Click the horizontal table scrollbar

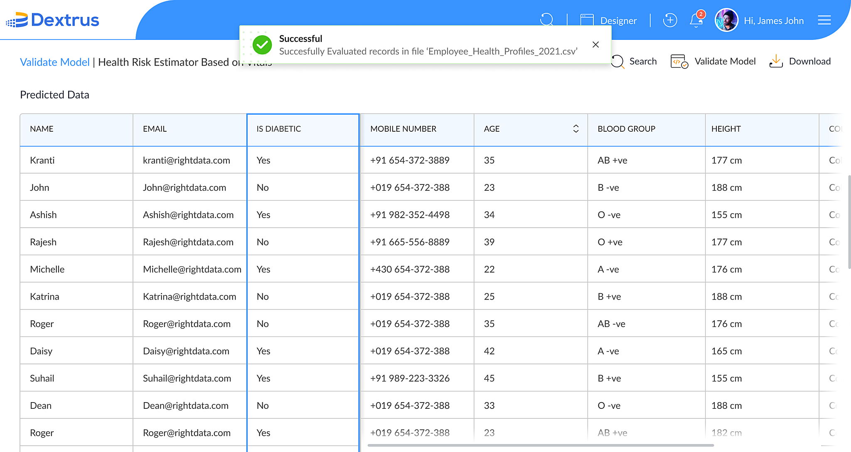pos(540,445)
